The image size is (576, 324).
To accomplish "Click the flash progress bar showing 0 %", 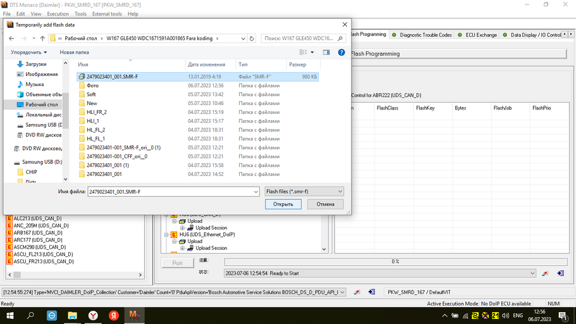I will pos(395,261).
